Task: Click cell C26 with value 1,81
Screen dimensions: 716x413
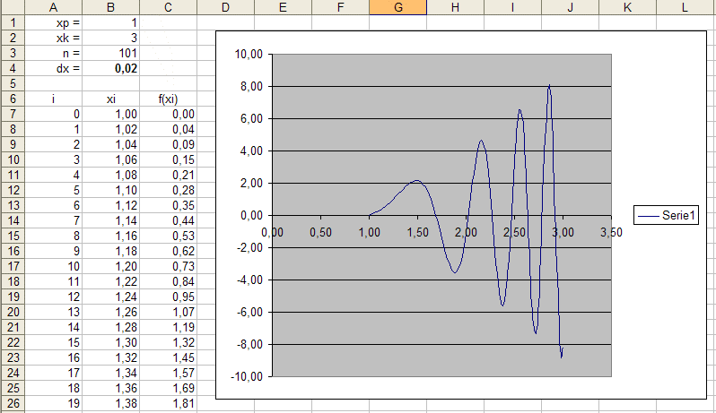Action: pyautogui.click(x=170, y=405)
